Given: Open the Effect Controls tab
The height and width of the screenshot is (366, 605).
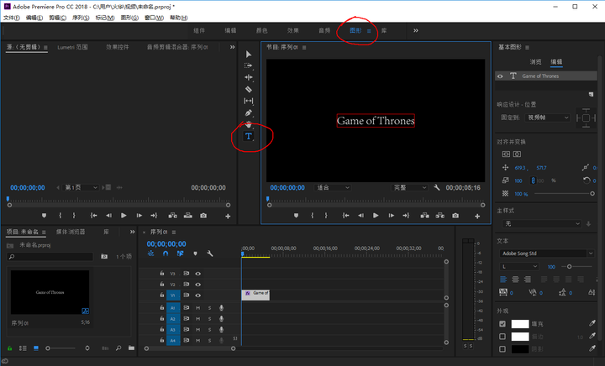Looking at the screenshot, I should 118,47.
